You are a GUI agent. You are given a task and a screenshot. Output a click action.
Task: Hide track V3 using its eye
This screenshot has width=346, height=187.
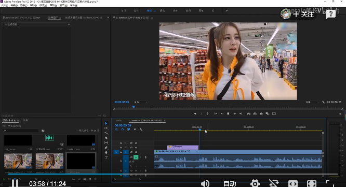point(136,143)
